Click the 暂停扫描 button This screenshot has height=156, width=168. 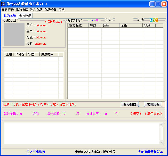tap(130, 104)
